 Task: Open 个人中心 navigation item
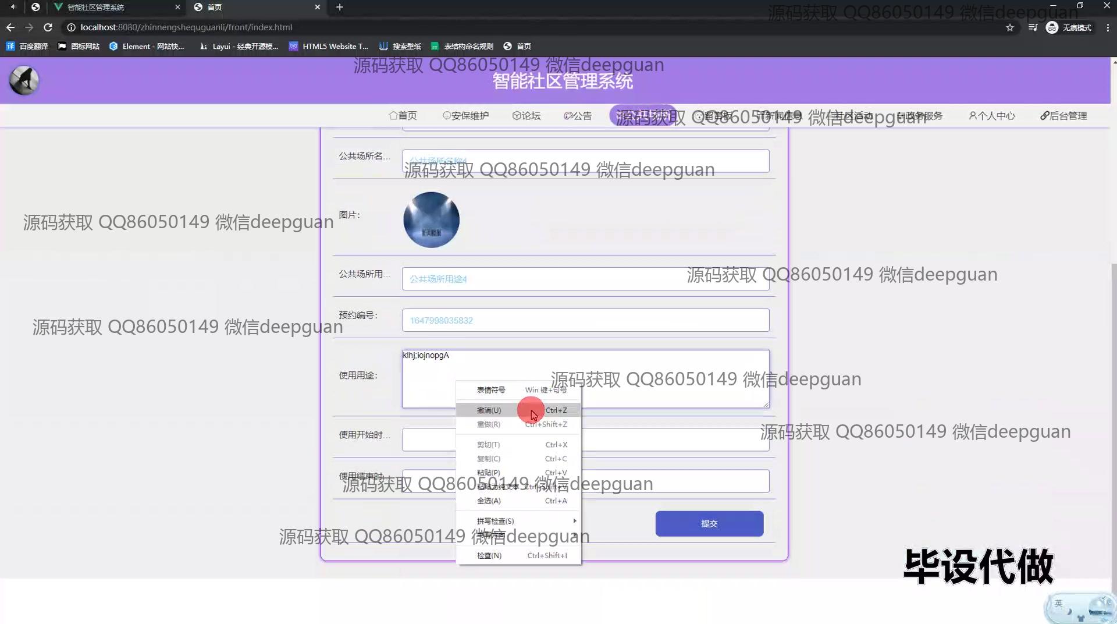pyautogui.click(x=992, y=116)
